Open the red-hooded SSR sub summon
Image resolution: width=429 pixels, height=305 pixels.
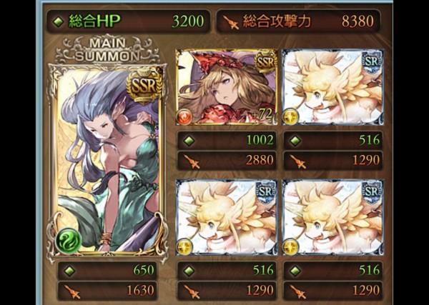pos(226,87)
